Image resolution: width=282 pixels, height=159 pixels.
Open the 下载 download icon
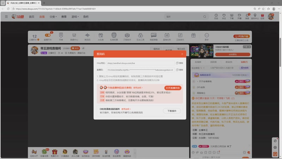click(232, 16)
